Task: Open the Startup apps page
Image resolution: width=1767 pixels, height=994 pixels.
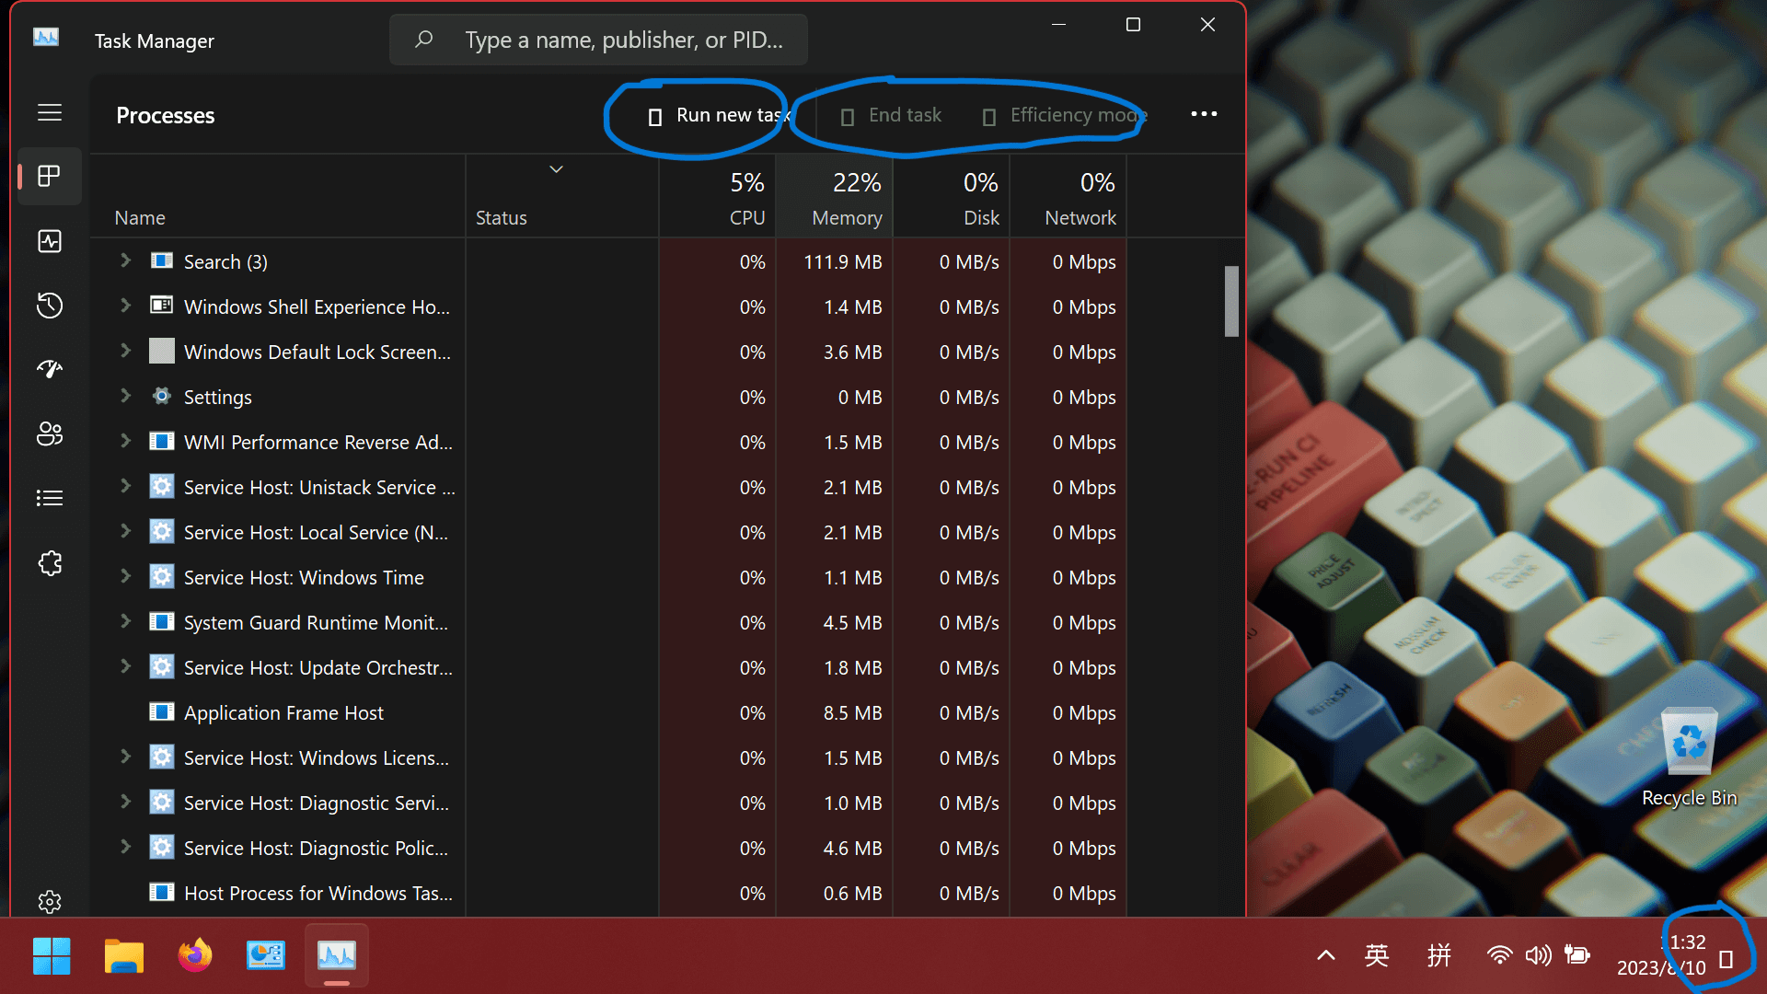Action: point(50,369)
